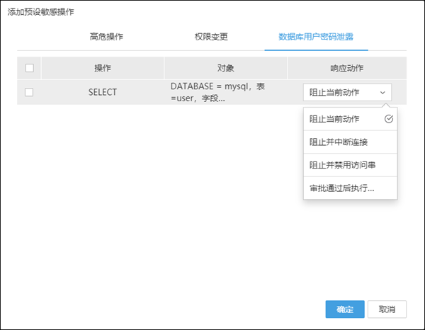Click the 响应动作 column header
Screen dimensions: 425x330
click(x=347, y=68)
